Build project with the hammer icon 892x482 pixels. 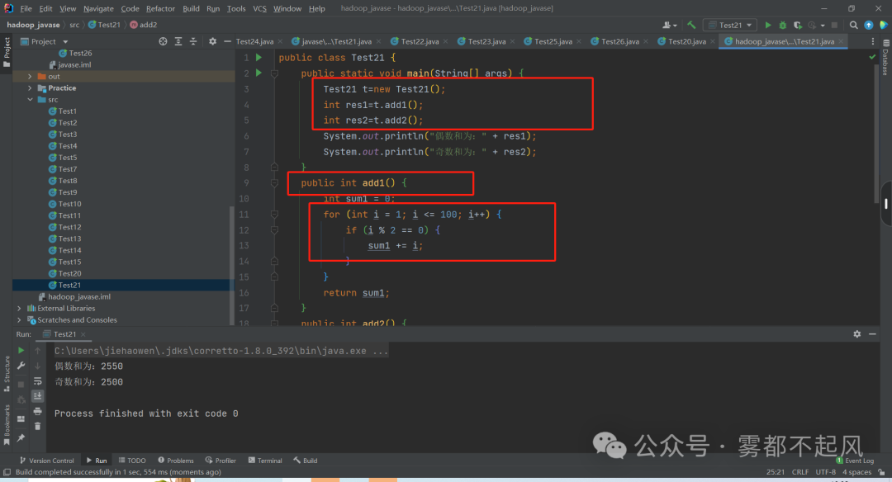[691, 25]
